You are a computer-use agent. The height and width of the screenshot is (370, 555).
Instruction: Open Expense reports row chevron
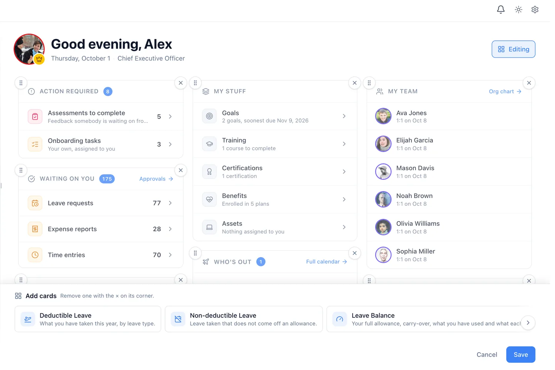(x=170, y=229)
